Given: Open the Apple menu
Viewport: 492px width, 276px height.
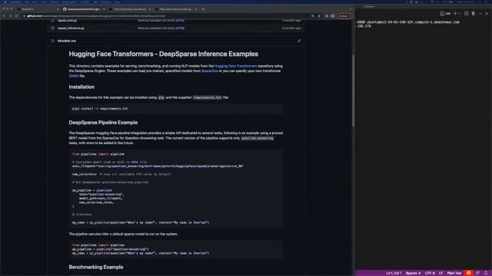Looking at the screenshot, I should pos(5,2).
